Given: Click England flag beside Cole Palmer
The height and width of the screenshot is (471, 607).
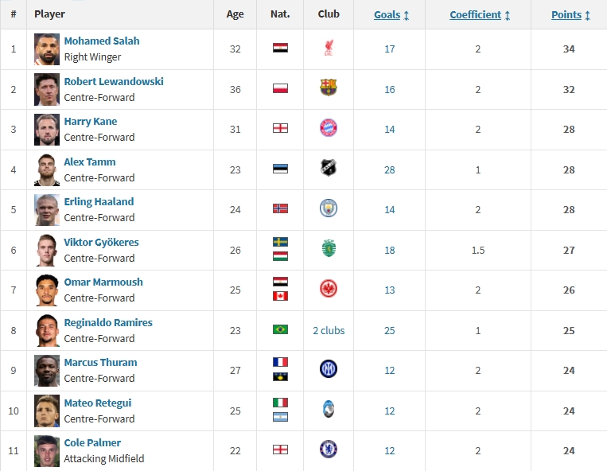Looking at the screenshot, I should [x=280, y=450].
